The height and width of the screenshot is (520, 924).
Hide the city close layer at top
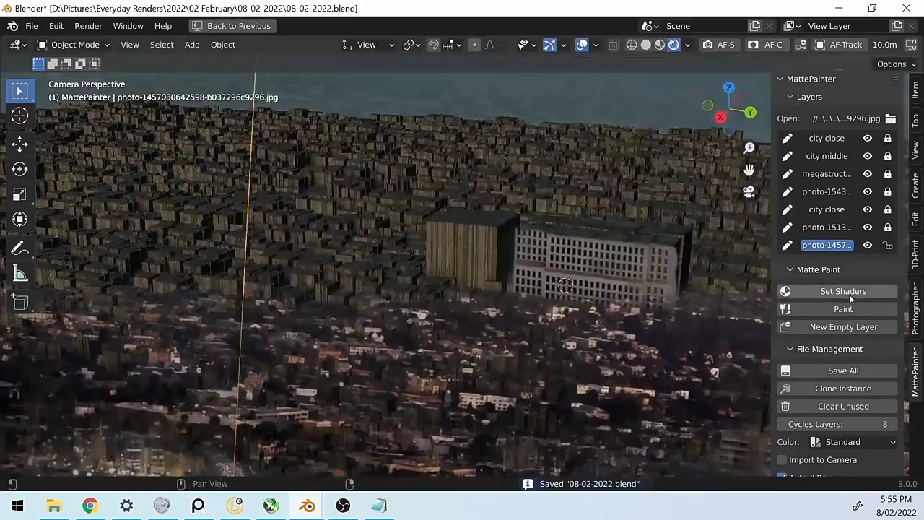(867, 138)
